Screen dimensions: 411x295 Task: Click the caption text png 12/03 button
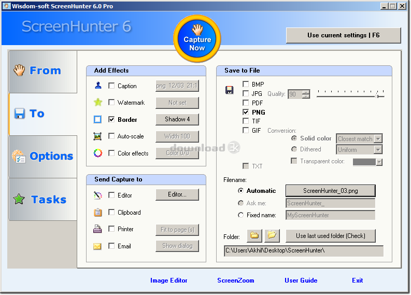177,86
